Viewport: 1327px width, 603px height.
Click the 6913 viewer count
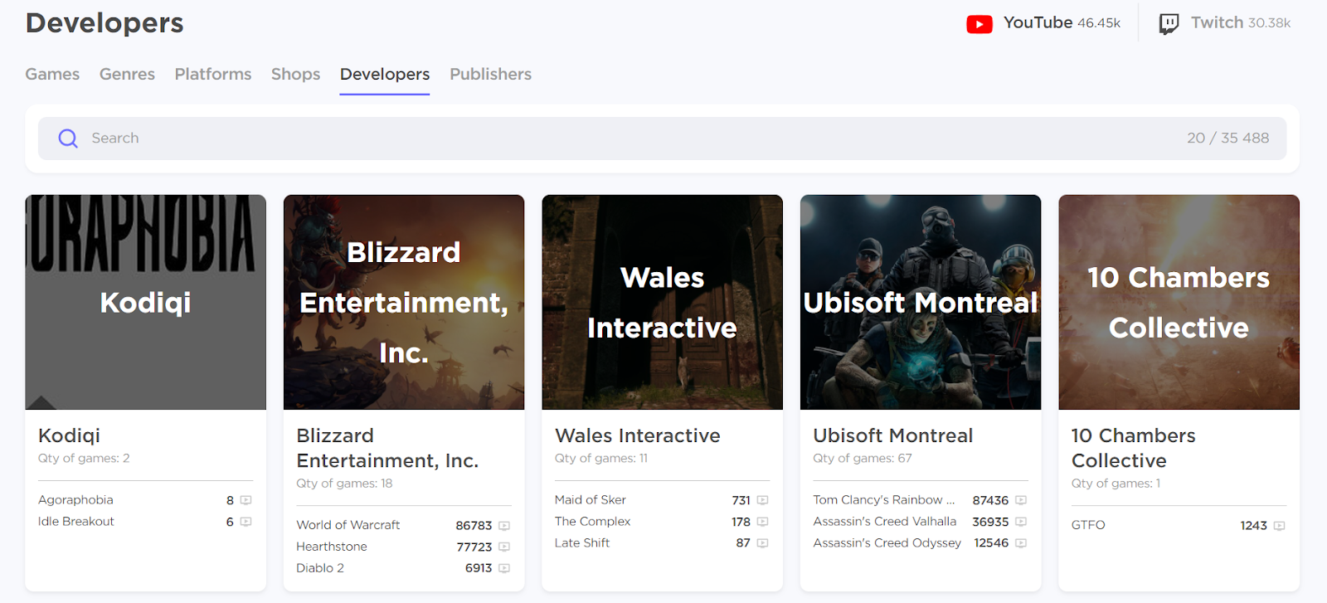479,568
